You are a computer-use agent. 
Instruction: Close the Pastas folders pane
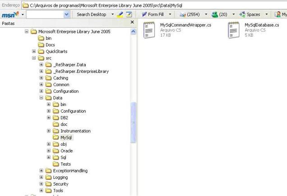coord(132,22)
